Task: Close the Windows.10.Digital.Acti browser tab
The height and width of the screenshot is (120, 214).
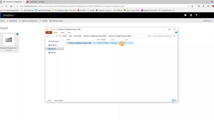Action: tap(24, 2)
